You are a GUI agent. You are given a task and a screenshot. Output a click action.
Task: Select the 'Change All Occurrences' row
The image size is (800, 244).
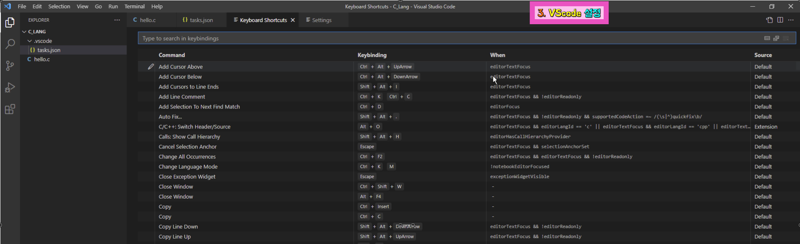point(469,157)
